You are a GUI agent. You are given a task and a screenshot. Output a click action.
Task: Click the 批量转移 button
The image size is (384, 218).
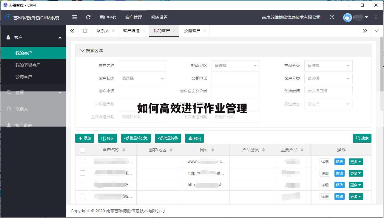click(168, 138)
